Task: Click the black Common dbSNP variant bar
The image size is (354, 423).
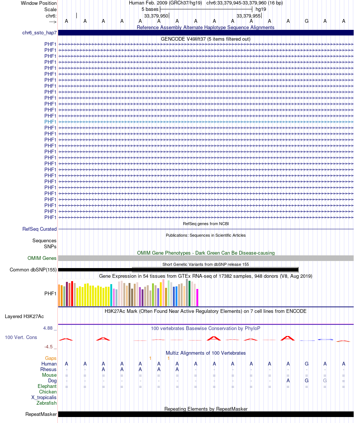Action: pos(178,270)
